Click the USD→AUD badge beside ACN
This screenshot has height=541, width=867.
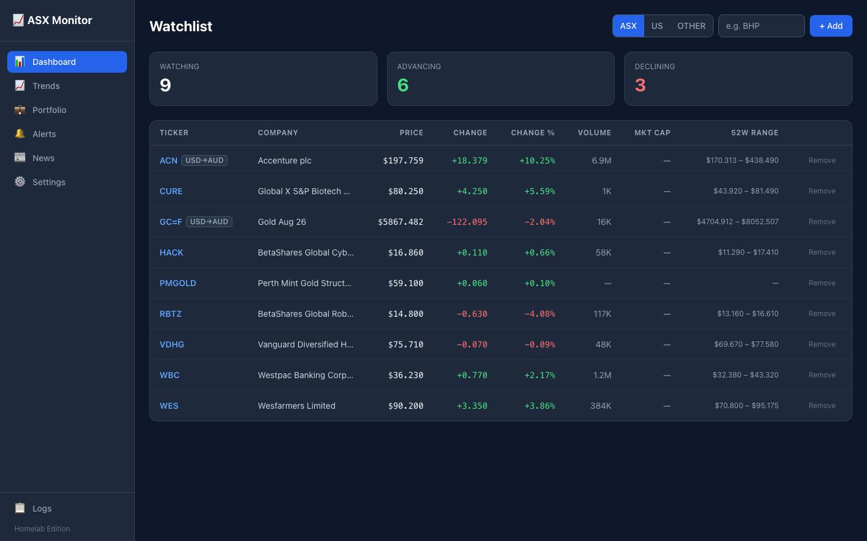tap(205, 160)
